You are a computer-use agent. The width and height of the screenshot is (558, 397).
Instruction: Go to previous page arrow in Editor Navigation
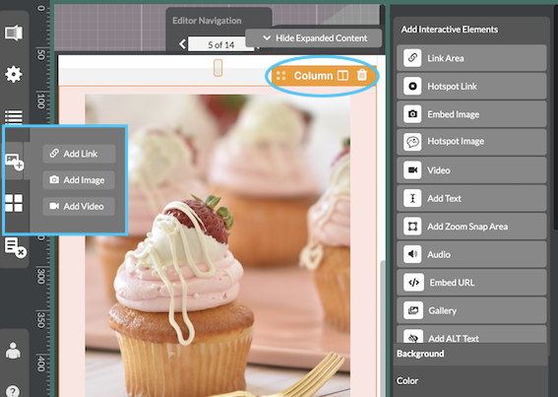(x=183, y=44)
